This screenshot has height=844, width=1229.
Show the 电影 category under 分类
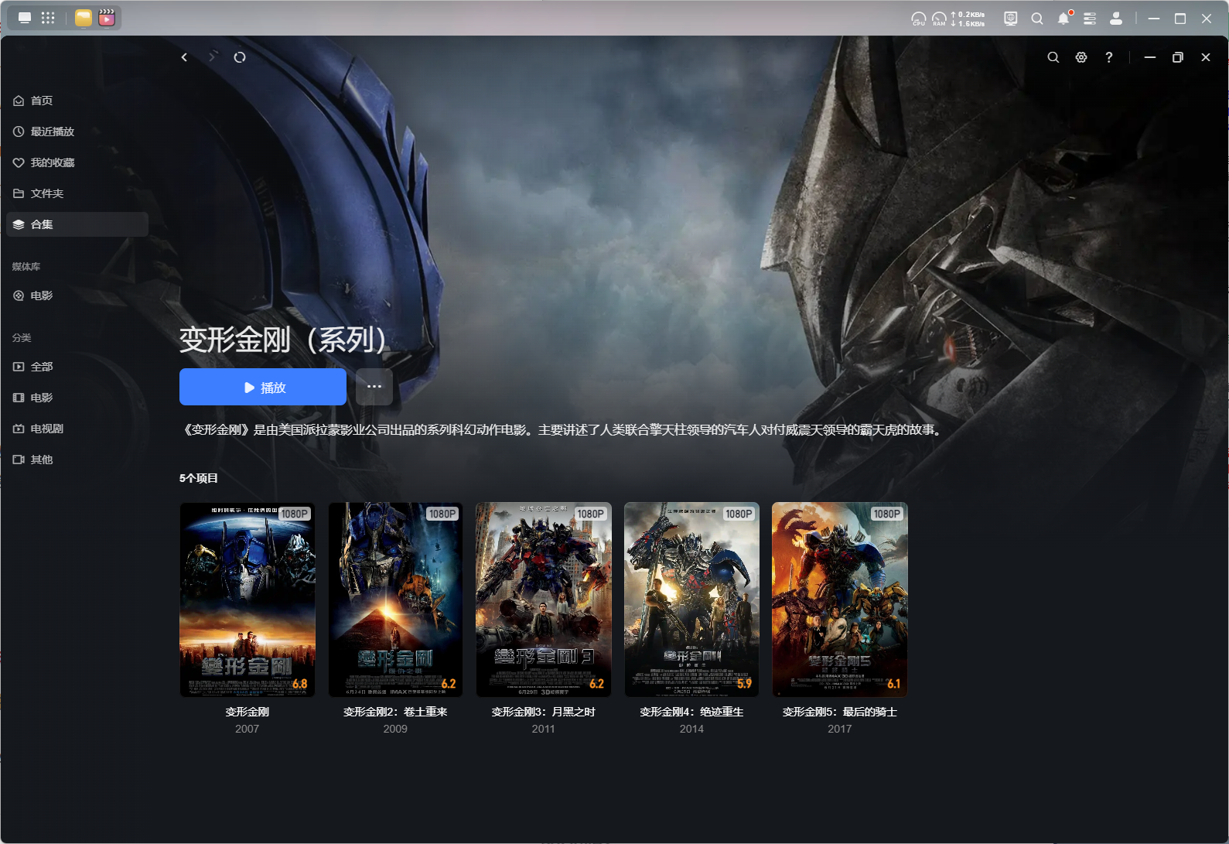pos(77,398)
